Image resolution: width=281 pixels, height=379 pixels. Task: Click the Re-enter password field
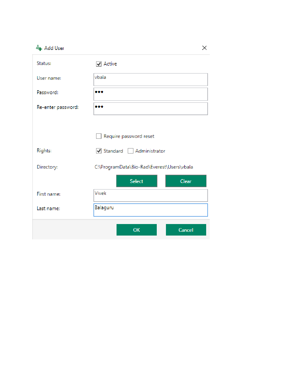pyautogui.click(x=151, y=109)
